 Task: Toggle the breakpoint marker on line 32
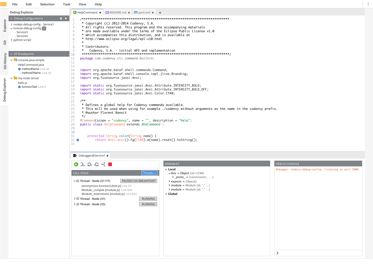[78, 140]
